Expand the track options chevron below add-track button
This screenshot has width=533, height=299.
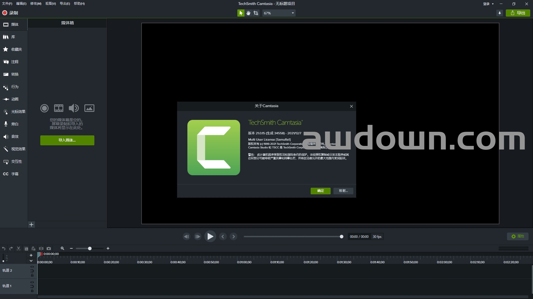point(31,261)
